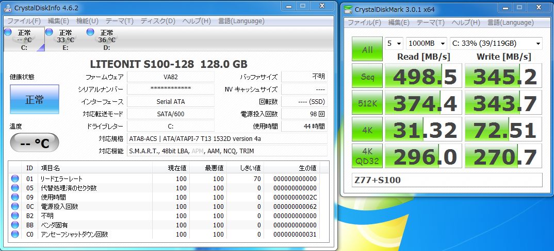This screenshot has width=554, height=251.
Task: Open test count dropdown showing 5
Action: (x=394, y=43)
